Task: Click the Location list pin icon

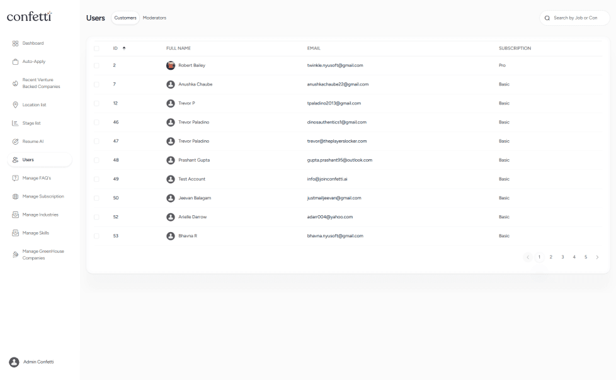Action: pos(15,104)
